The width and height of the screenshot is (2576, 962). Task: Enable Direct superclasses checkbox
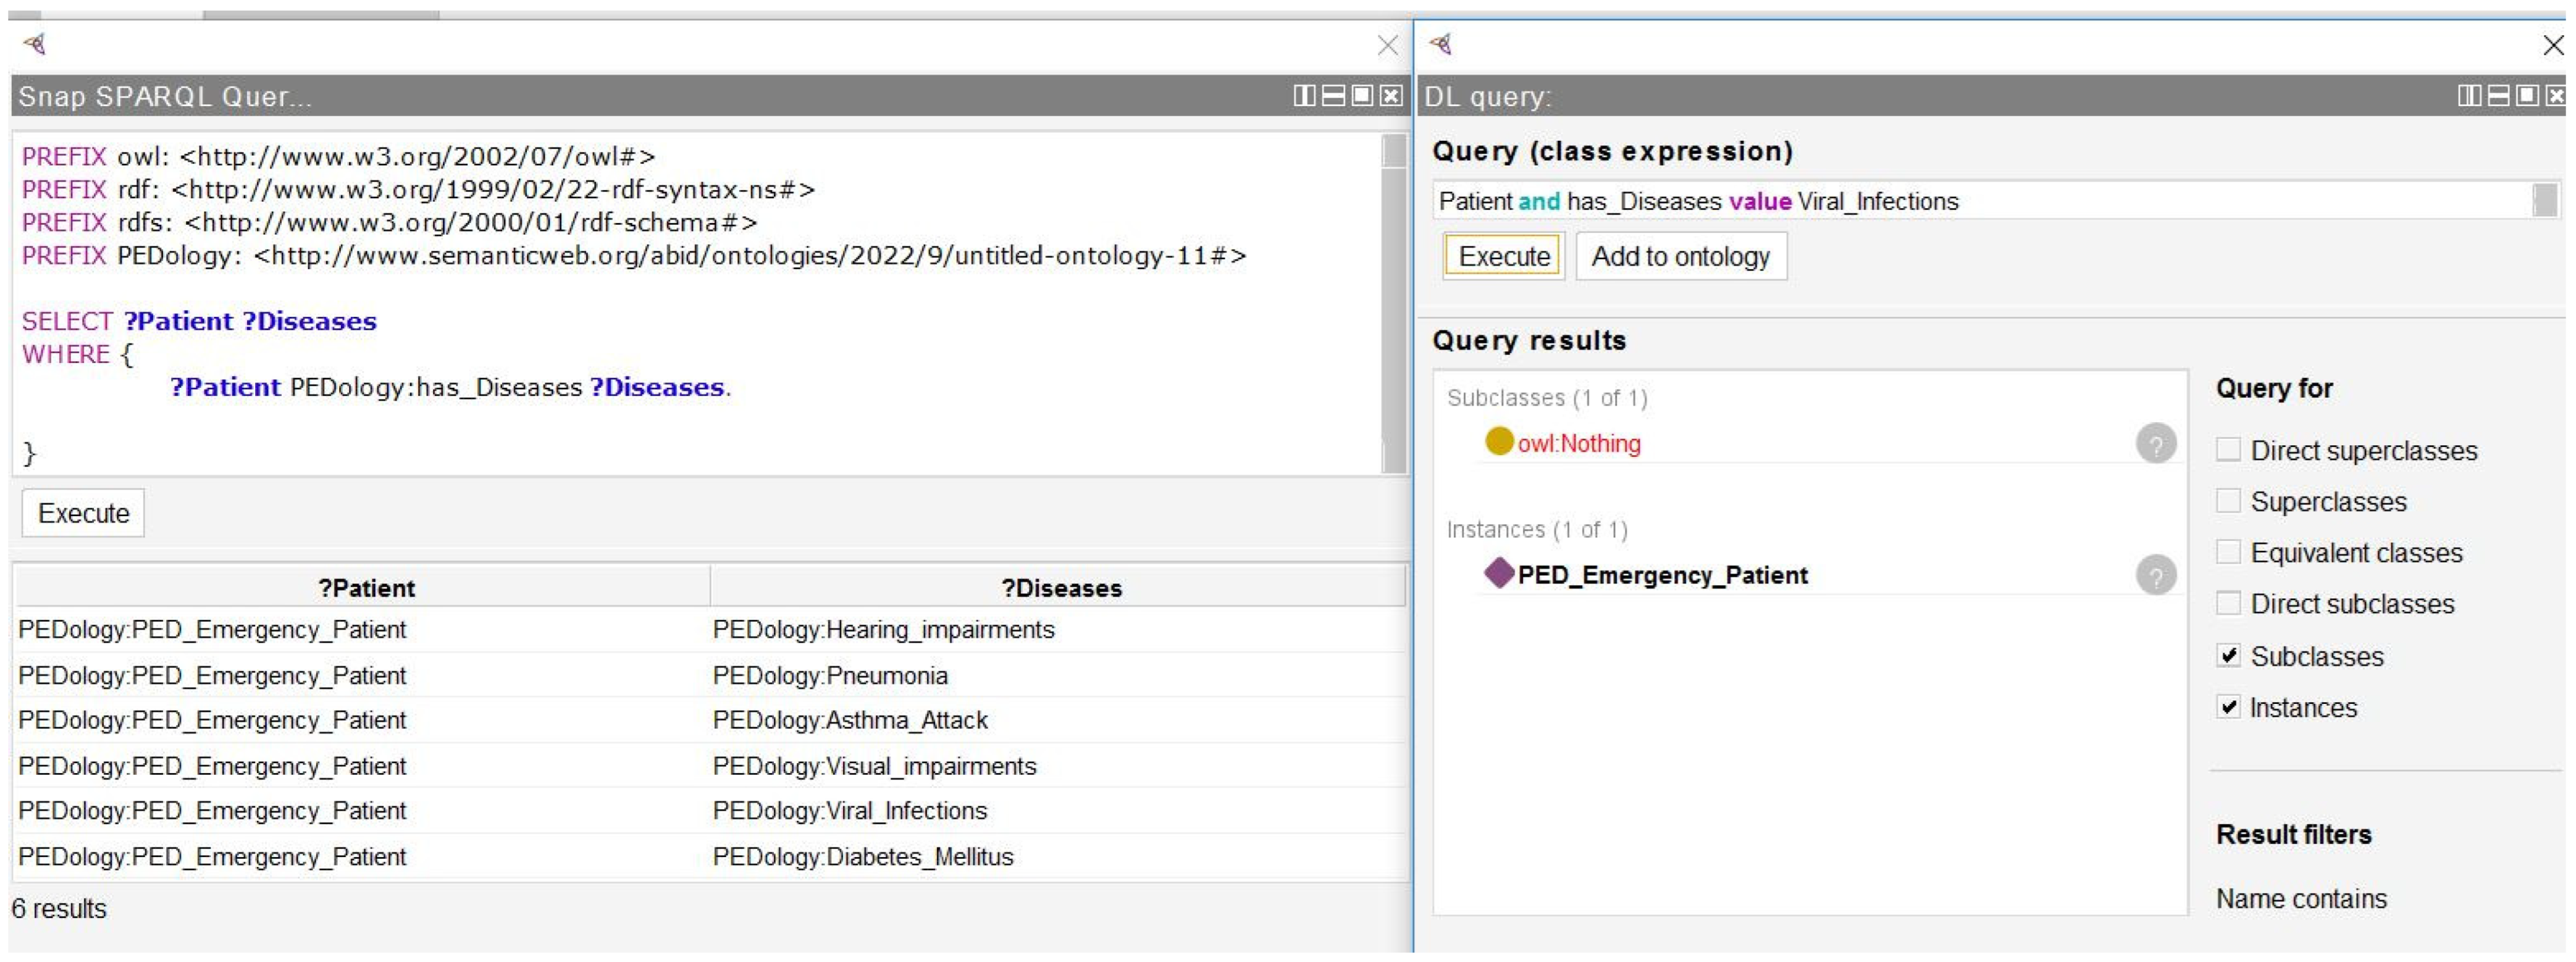coord(2228,450)
